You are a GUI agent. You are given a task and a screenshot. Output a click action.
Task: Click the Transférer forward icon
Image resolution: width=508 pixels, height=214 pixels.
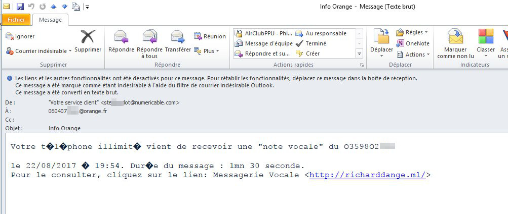click(178, 36)
